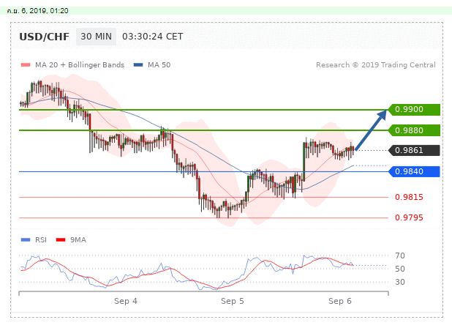Click the Sep 5 date axis label
The width and height of the screenshot is (452, 328).
point(233,301)
